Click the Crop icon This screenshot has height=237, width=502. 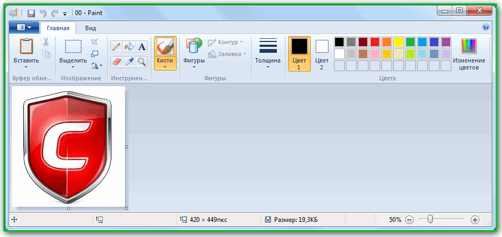pos(94,41)
